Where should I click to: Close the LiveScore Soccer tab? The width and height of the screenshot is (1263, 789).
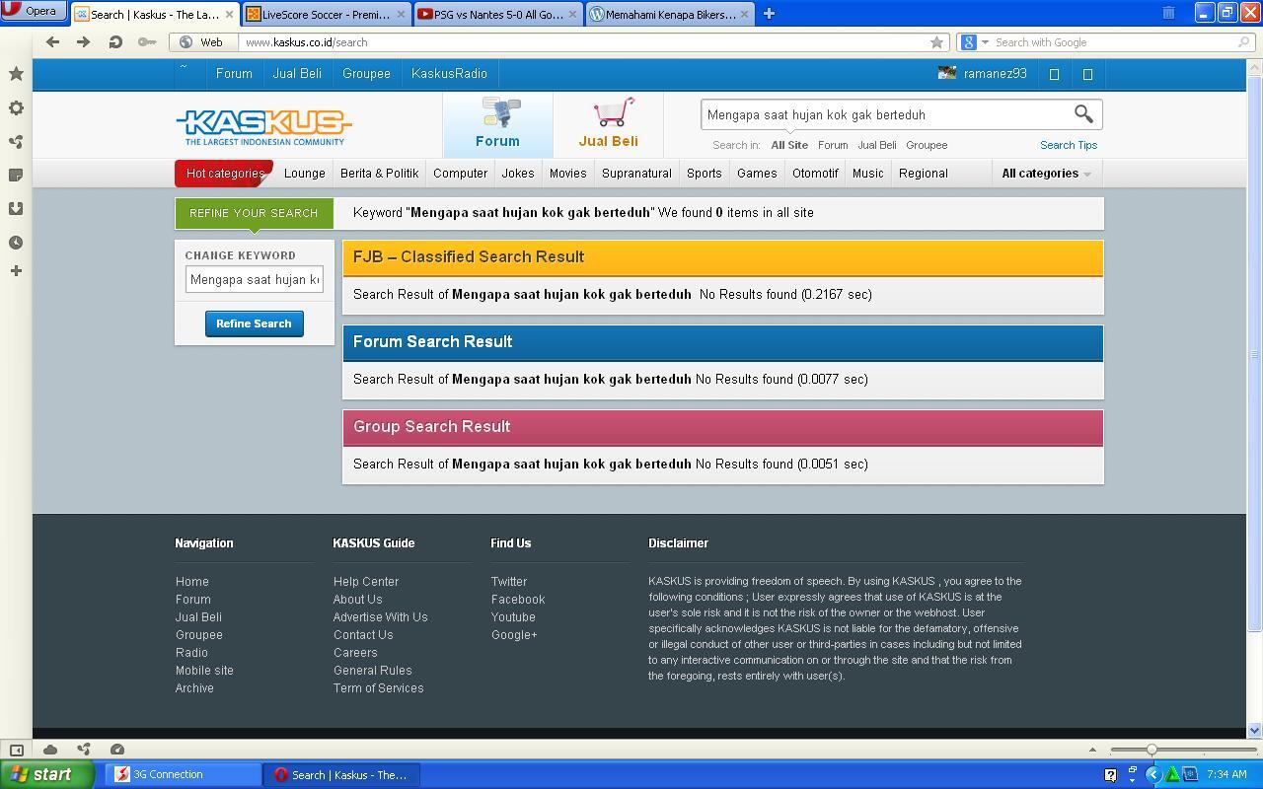(x=401, y=14)
